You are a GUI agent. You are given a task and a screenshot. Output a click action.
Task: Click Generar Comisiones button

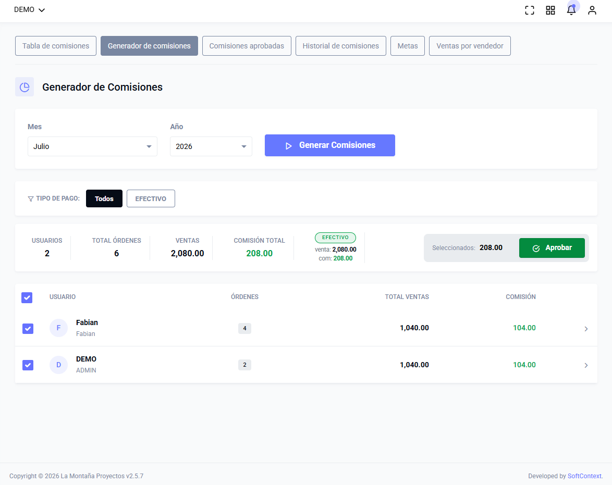[x=330, y=145]
